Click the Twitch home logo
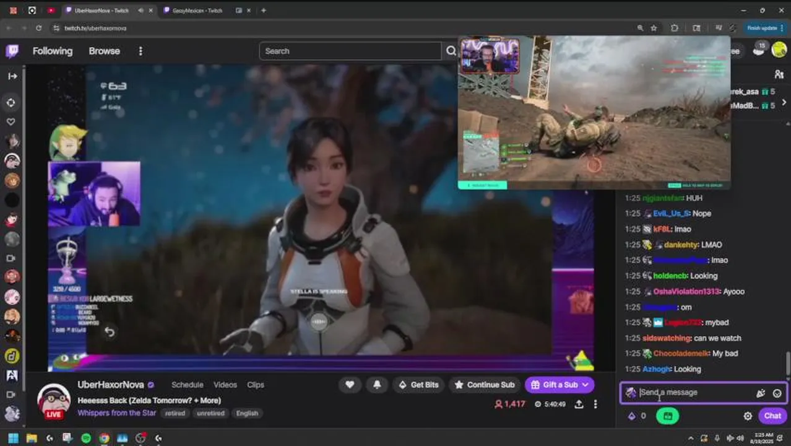This screenshot has height=446, width=791. (12, 51)
